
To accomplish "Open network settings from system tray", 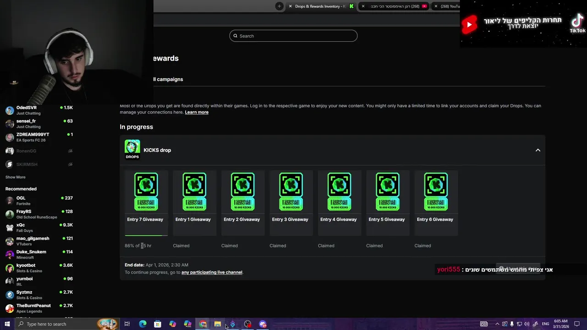I will pos(519,324).
